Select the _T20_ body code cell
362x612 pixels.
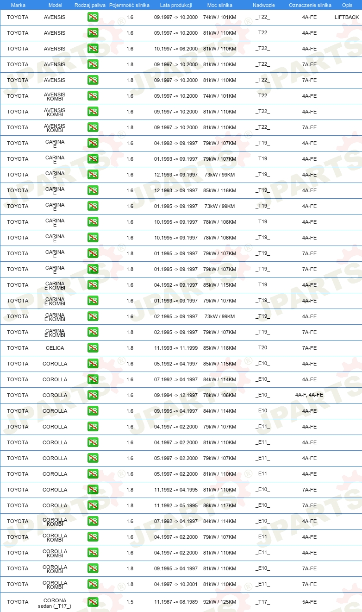[x=262, y=348]
